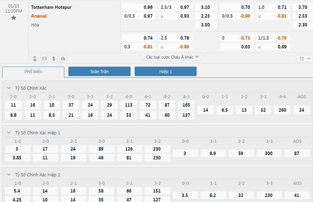Collapse Tỷ Số Chính Xác Hiệp 2 section
Viewport: 313px width, 202px height.
[x=9, y=175]
